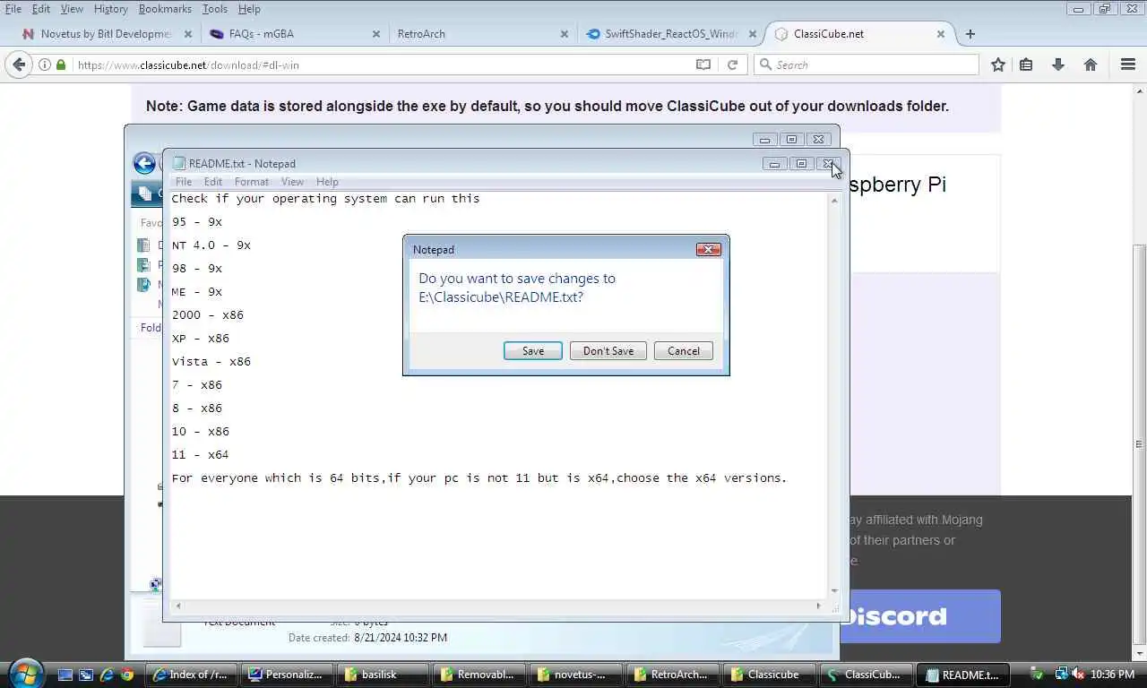
Task: Click Show Desktop in quick launch
Action: (x=65, y=675)
